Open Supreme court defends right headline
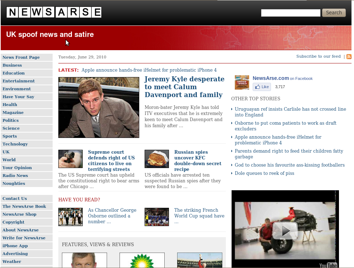The width and height of the screenshot is (354, 268). click(111, 161)
